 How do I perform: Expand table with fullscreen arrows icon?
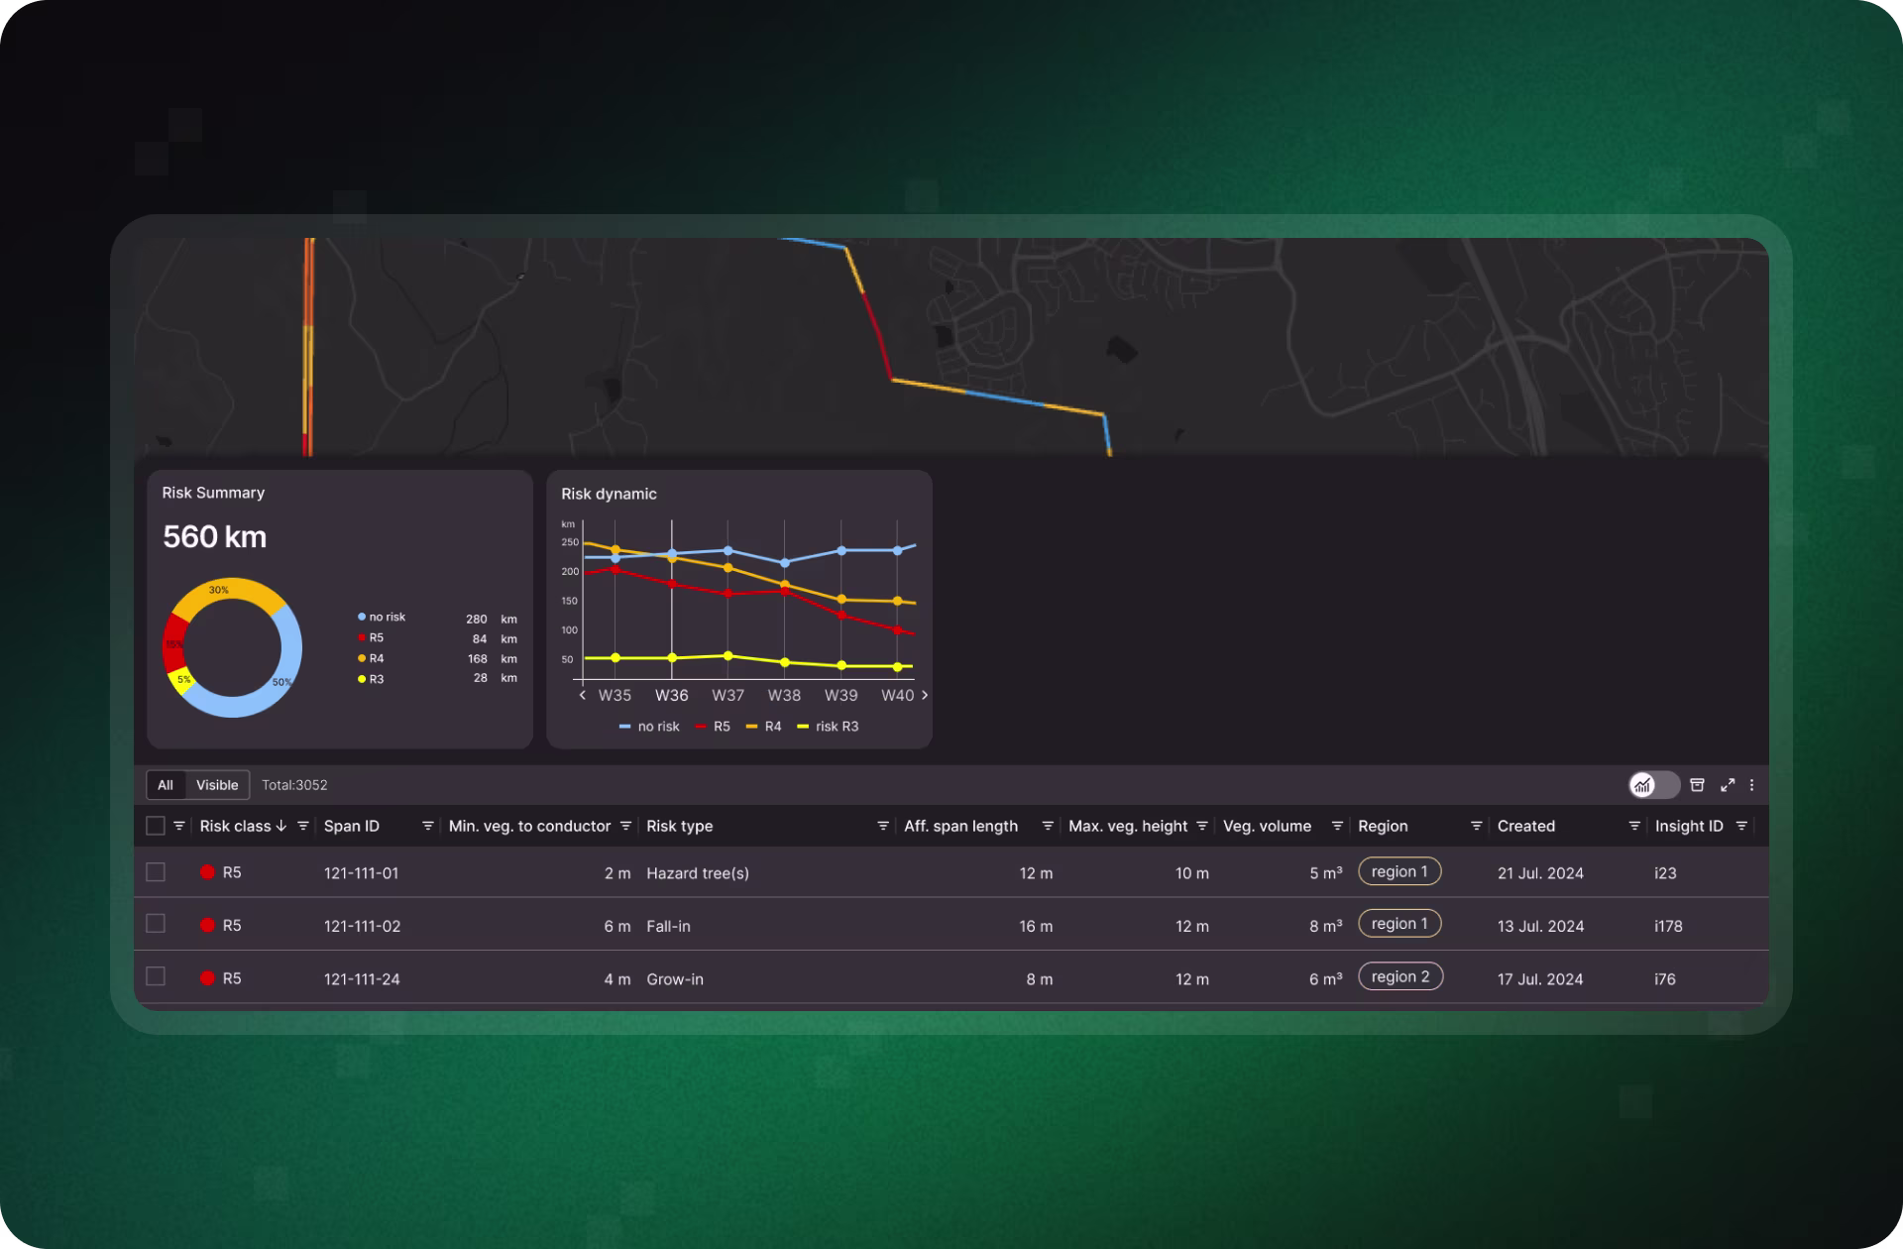coord(1728,785)
